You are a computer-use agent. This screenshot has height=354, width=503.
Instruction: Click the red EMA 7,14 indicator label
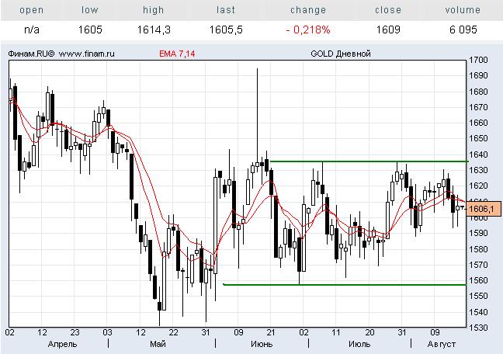[177, 54]
